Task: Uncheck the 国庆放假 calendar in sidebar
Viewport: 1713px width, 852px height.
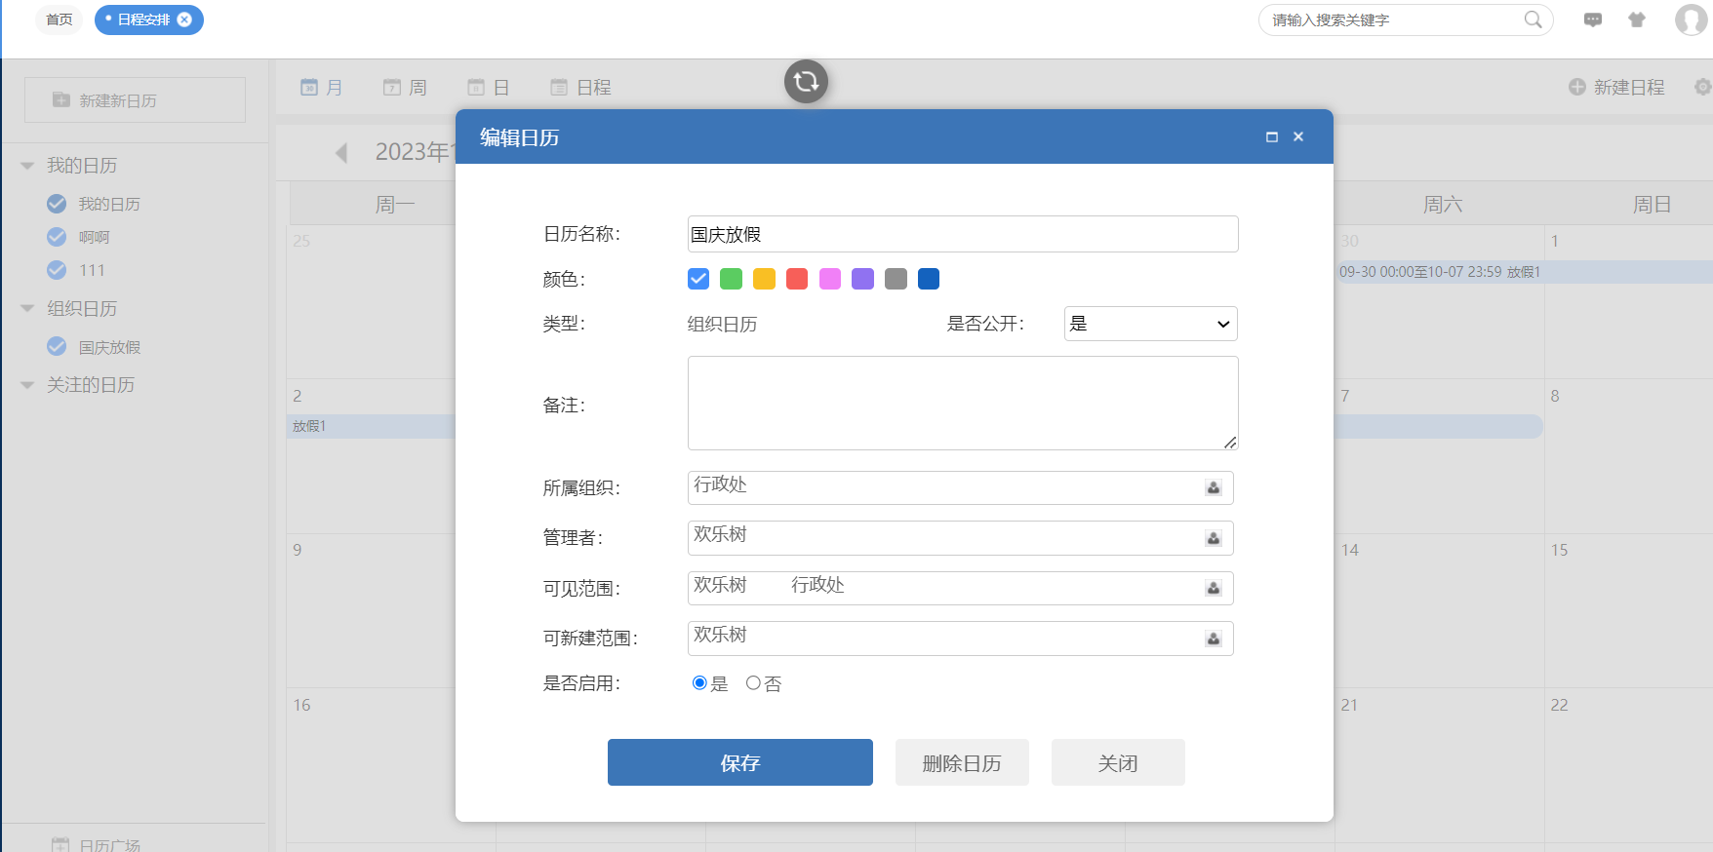Action: [x=57, y=347]
